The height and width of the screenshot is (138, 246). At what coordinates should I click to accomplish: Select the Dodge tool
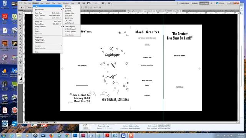[x=20, y=54]
